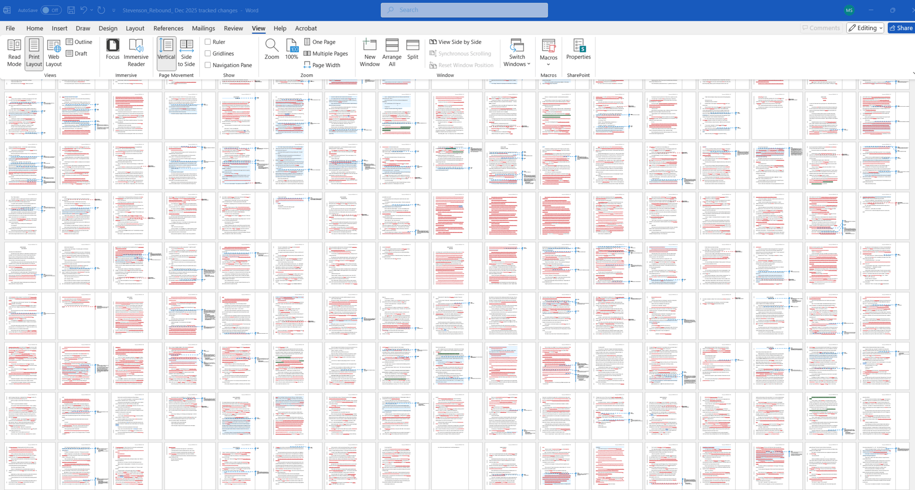This screenshot has width=915, height=490.
Task: Expand the Undo history dropdown
Action: pos(91,10)
